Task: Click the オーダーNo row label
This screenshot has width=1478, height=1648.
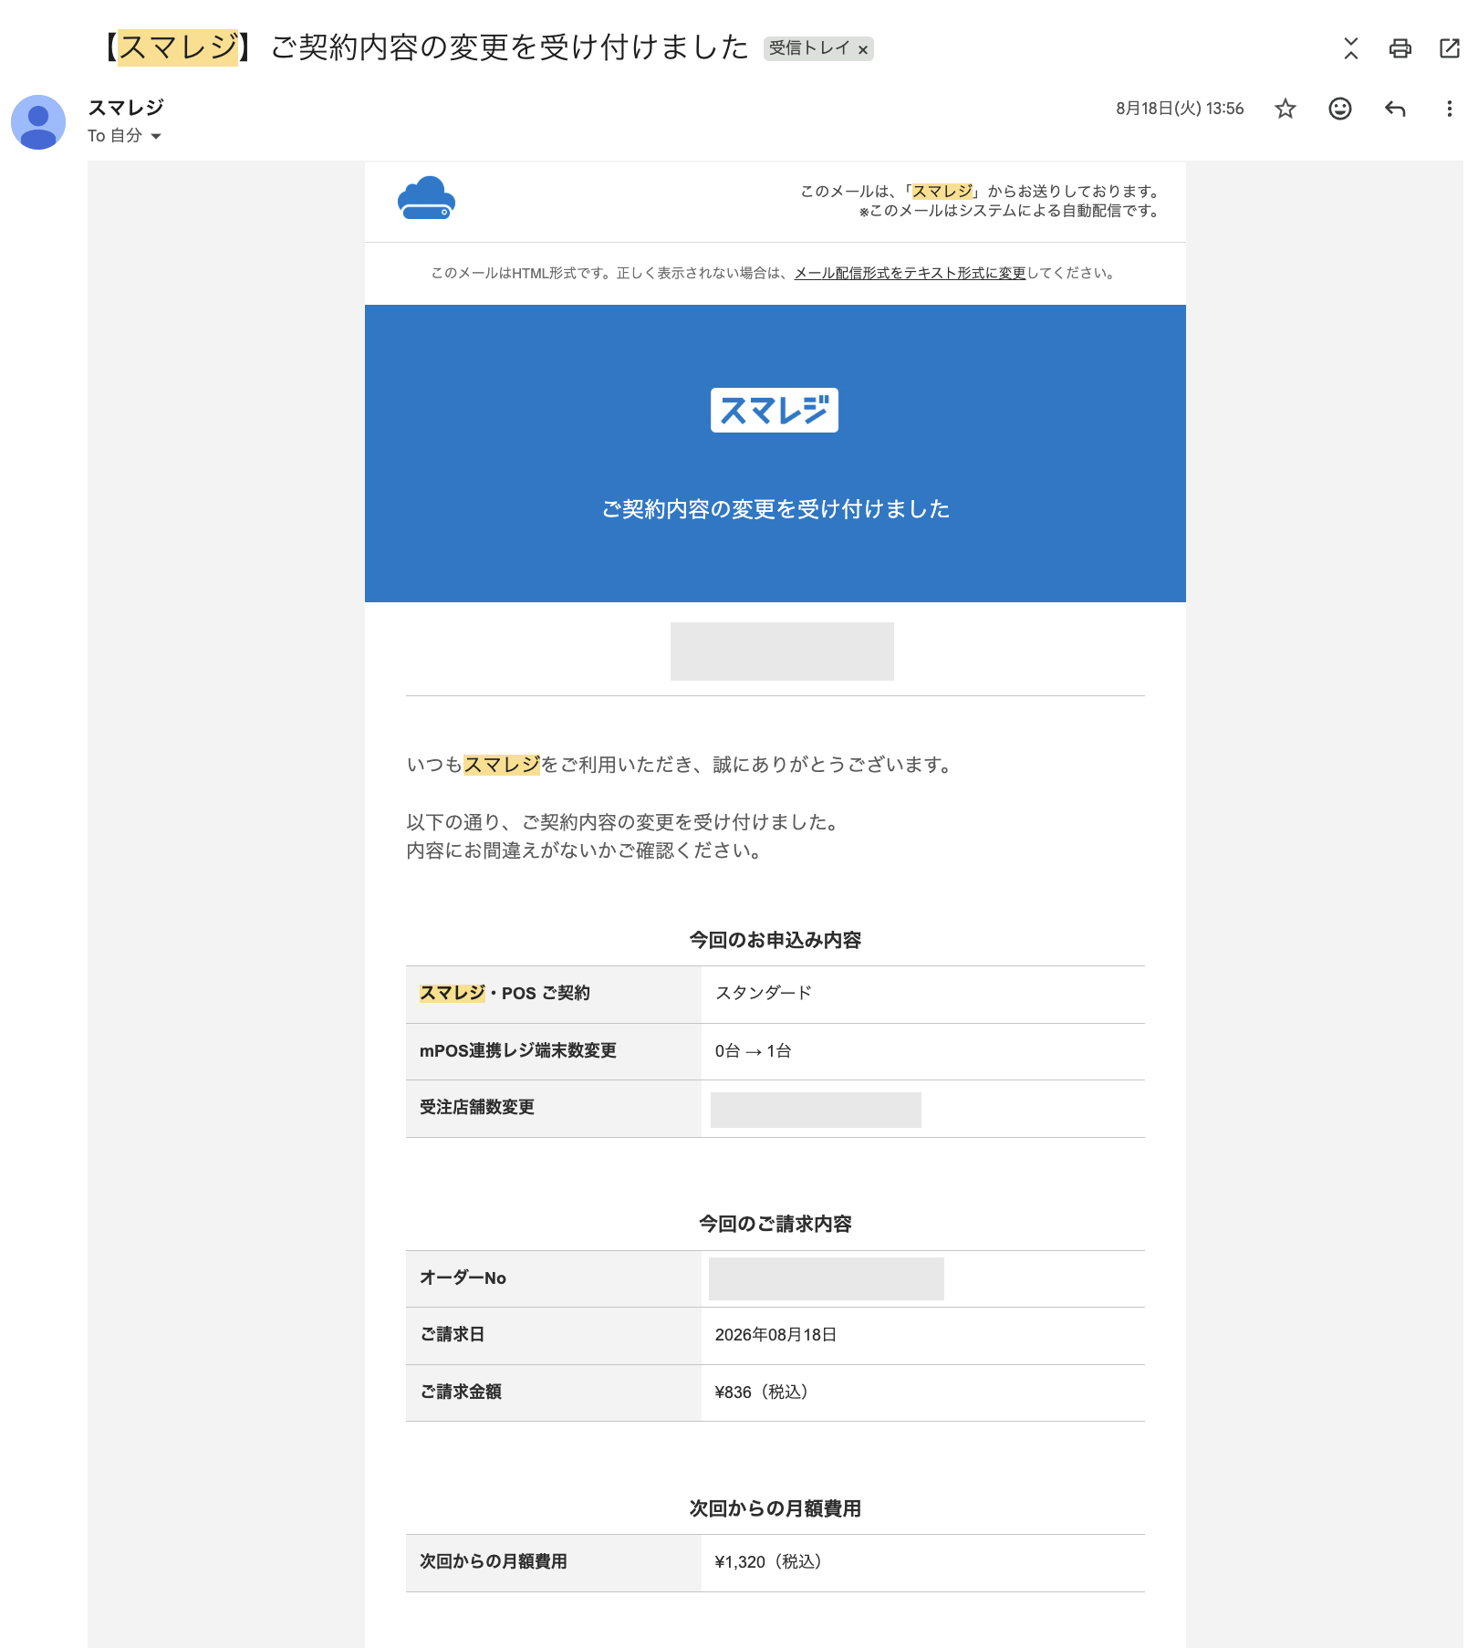Action: click(463, 1278)
